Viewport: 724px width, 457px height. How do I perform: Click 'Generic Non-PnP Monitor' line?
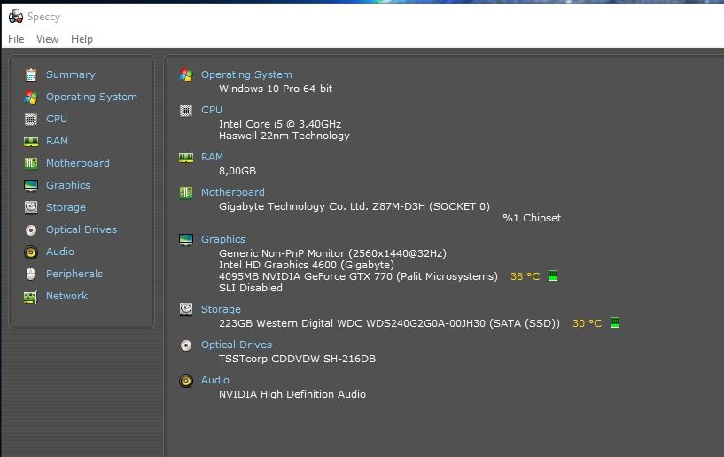332,253
